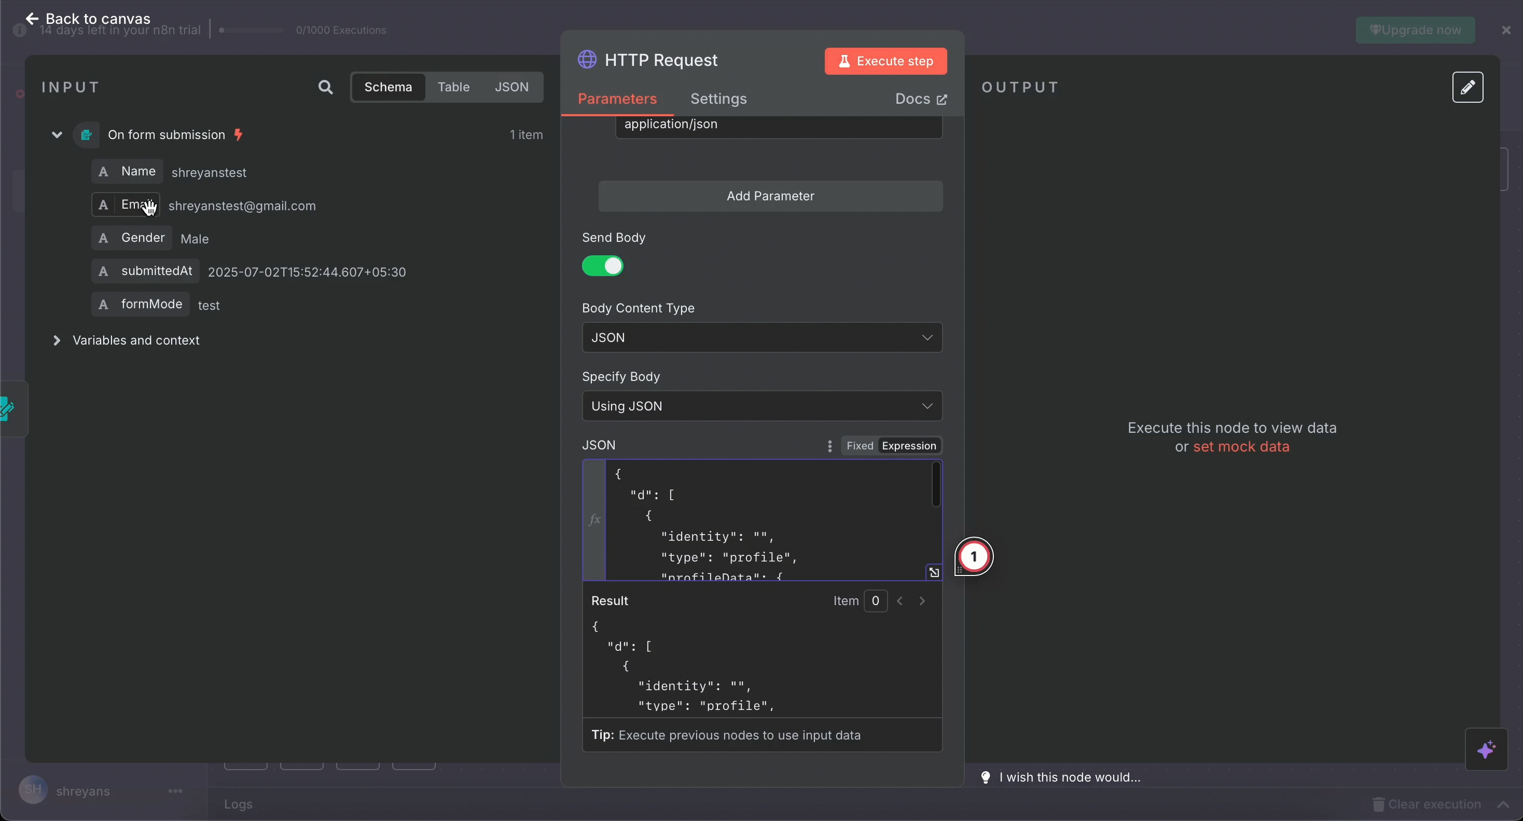This screenshot has width=1523, height=821.
Task: Open search in the Input panel
Action: [x=325, y=87]
